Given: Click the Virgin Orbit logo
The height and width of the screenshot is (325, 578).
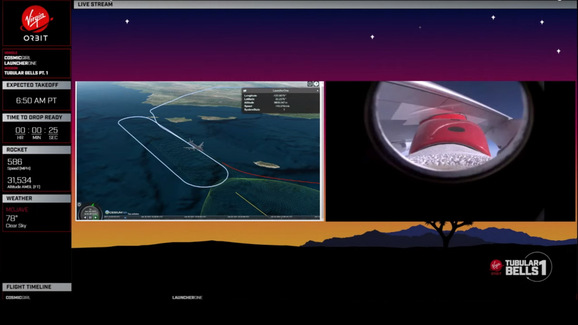Looking at the screenshot, I should (x=36, y=24).
